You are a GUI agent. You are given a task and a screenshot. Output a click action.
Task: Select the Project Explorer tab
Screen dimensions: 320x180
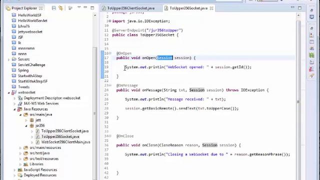(24, 8)
